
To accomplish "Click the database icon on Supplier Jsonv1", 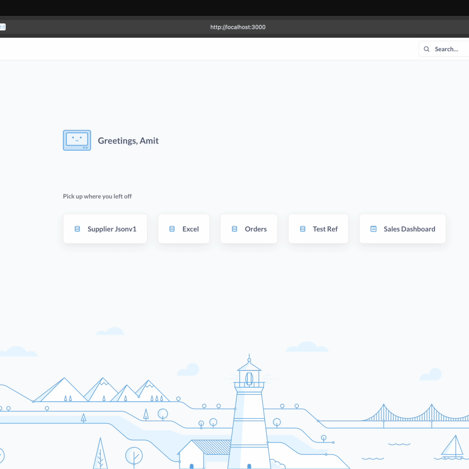I will point(77,229).
